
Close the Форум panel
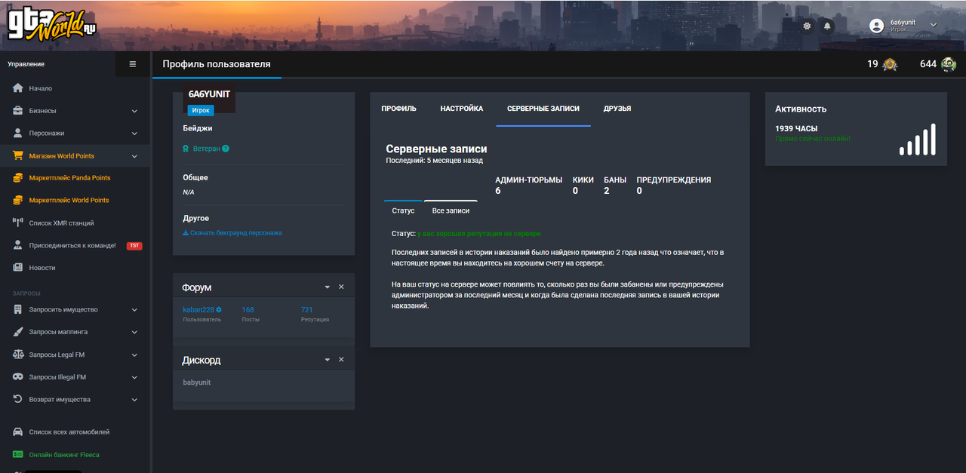(x=341, y=287)
